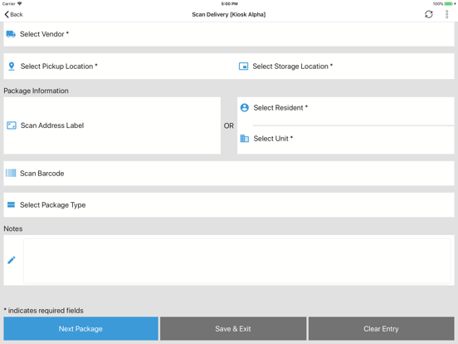The image size is (458, 344).
Task: Open the Select Vendor dropdown
Action: [229, 34]
